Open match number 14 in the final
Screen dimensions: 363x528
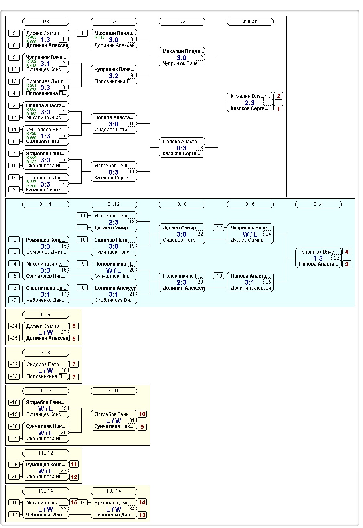[x=268, y=102]
